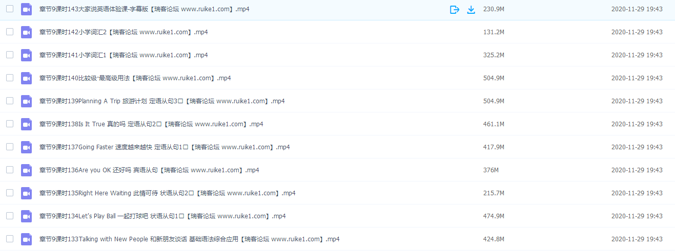Select the checkbox for 课时137 Going Faster
This screenshot has width=675, height=251.
(x=10, y=147)
